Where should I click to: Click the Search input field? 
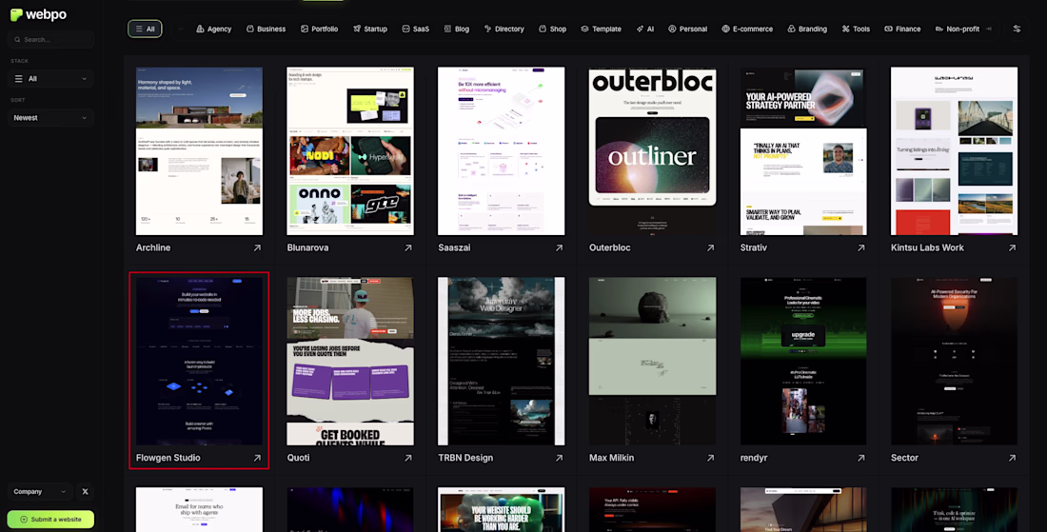[50, 39]
